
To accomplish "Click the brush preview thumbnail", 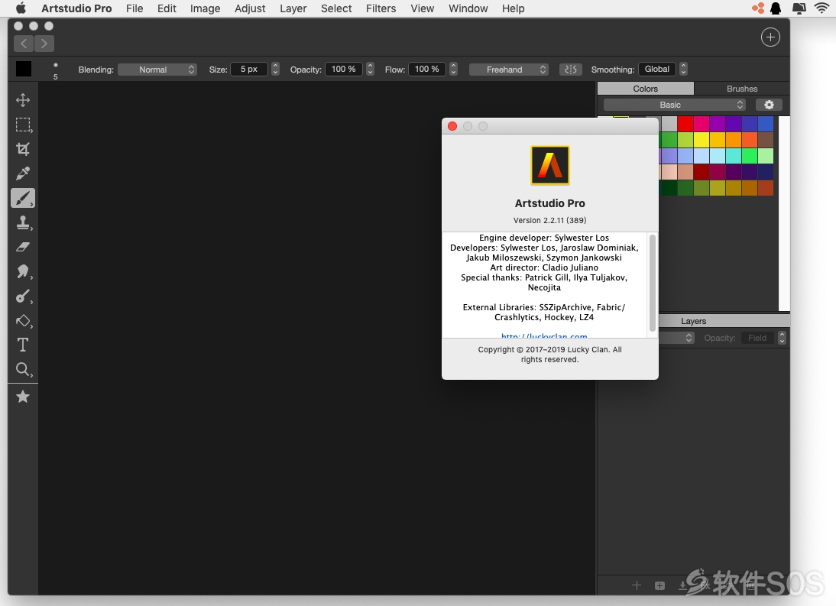I will 56,70.
